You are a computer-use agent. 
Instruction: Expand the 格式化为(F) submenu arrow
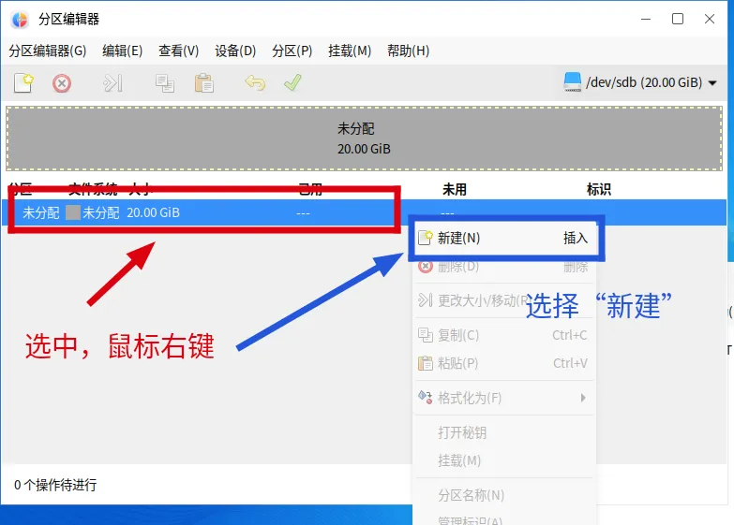(x=583, y=398)
